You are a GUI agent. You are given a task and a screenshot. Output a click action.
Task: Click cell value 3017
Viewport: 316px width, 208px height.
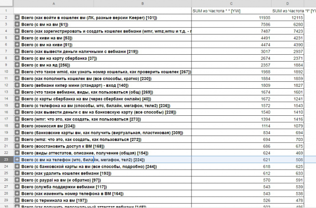(266, 52)
